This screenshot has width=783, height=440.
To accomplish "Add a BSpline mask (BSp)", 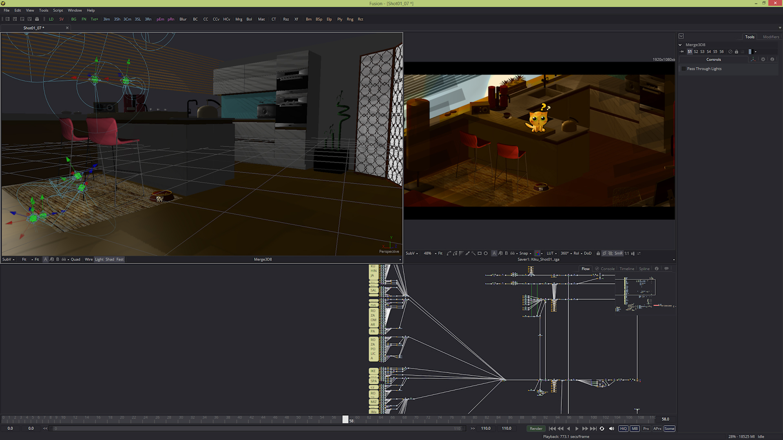I will tap(319, 19).
